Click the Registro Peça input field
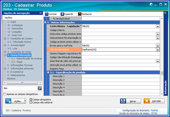This screenshot has height=117, width=170. click(121, 69)
